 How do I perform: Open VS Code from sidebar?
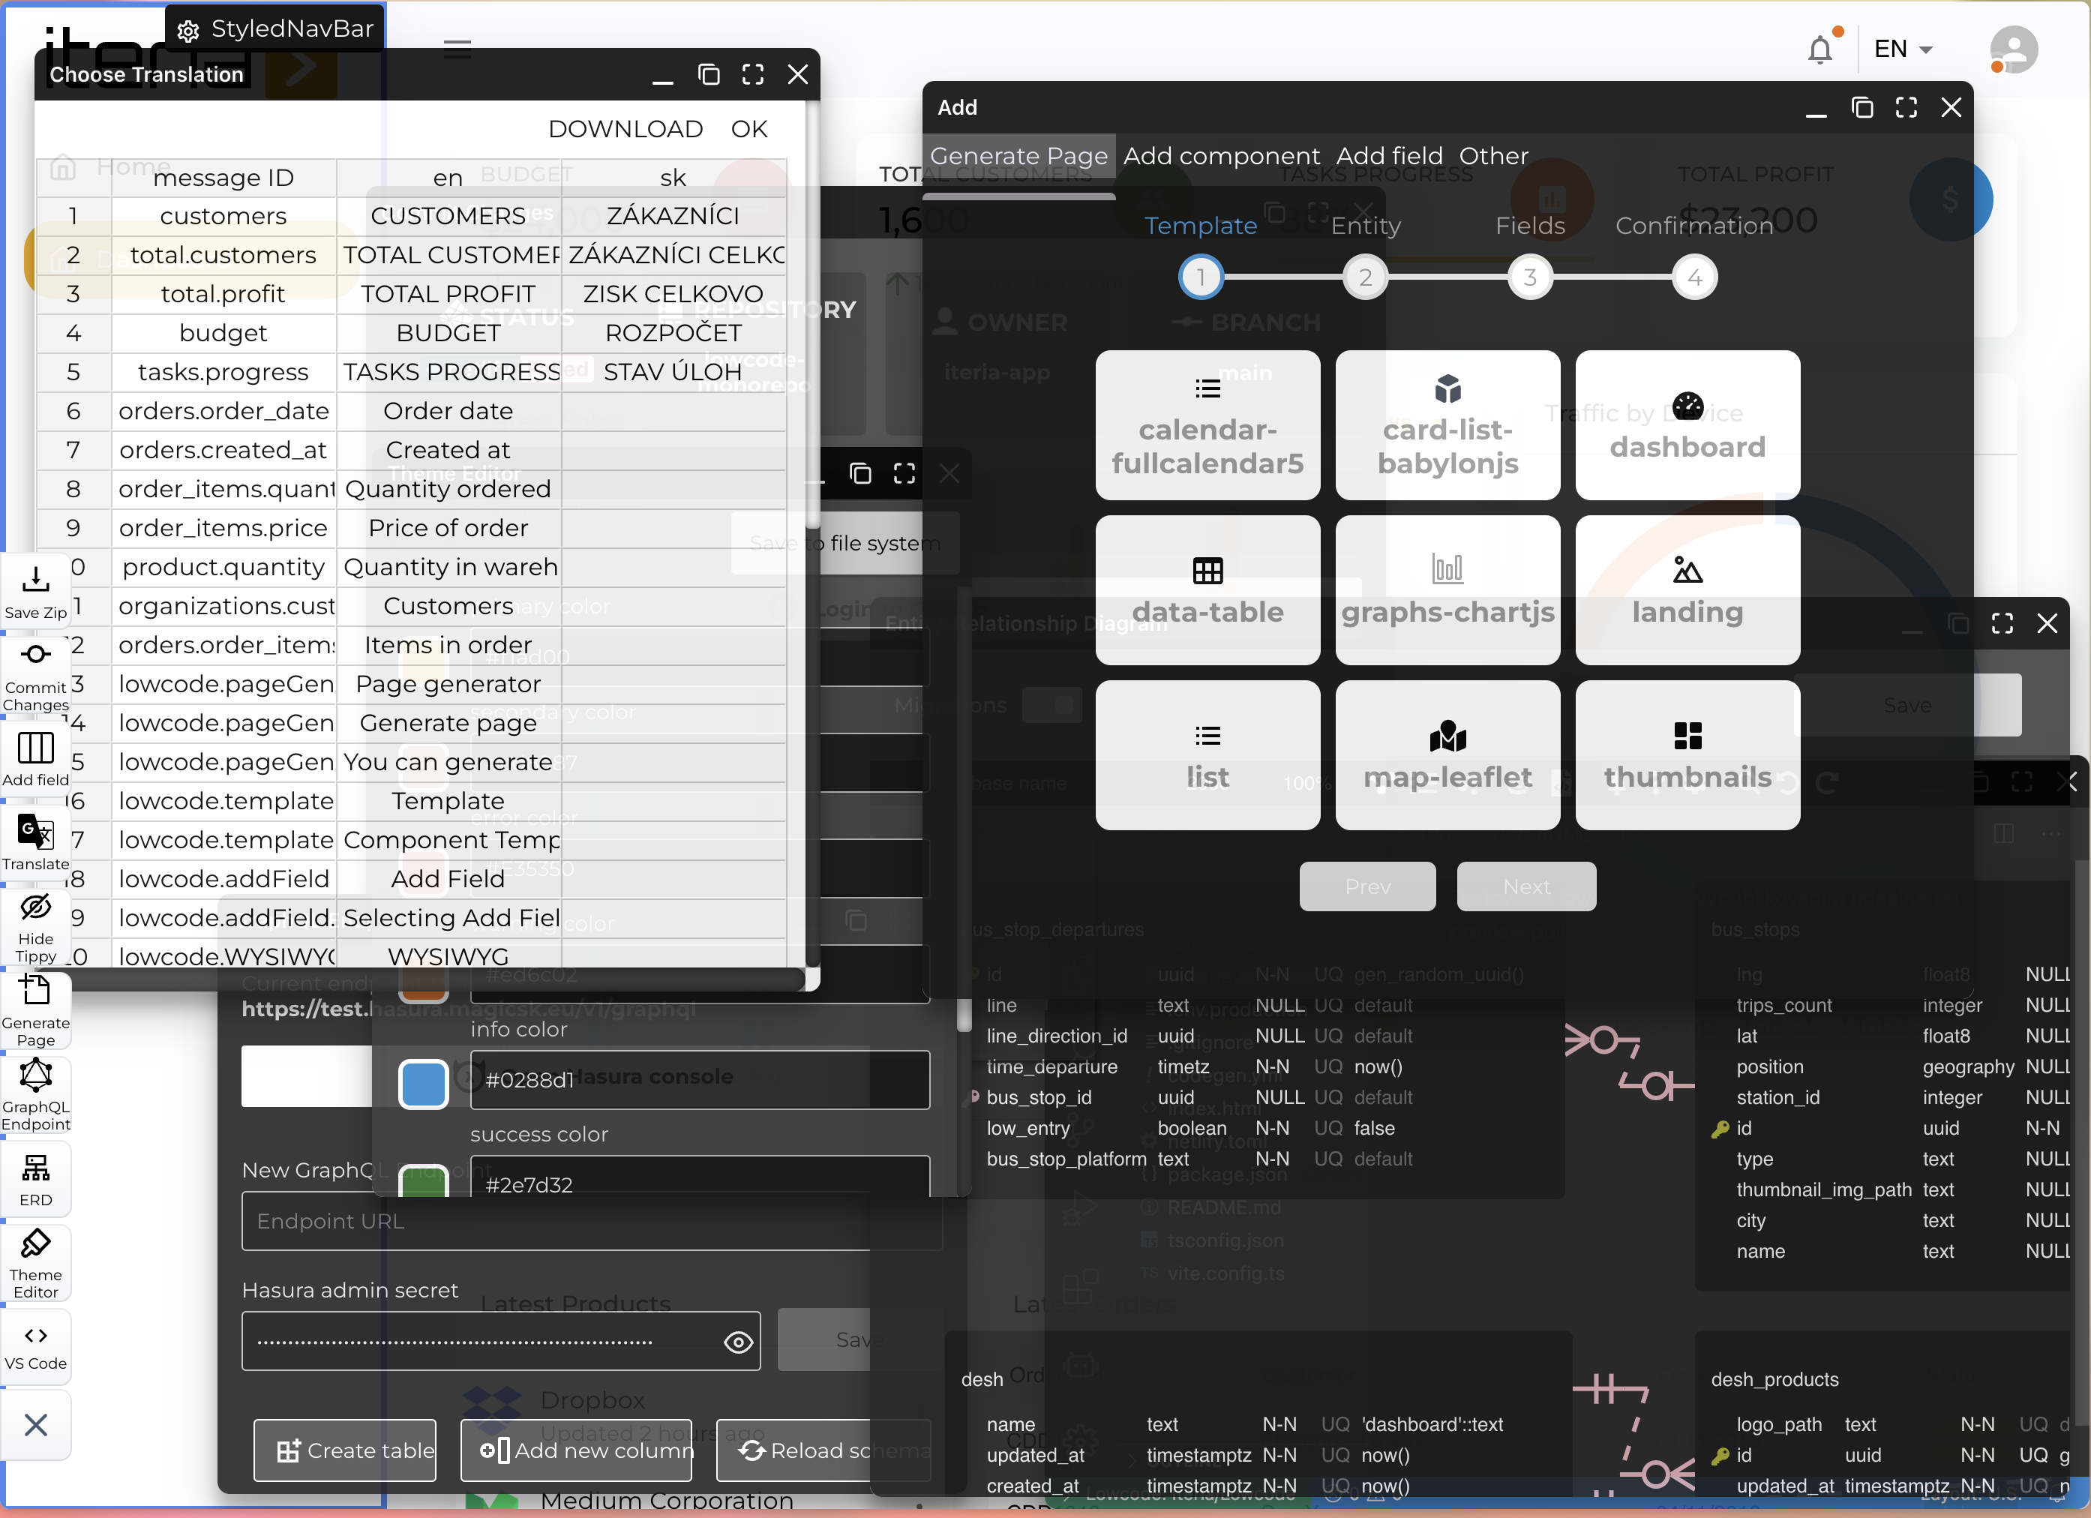point(35,1345)
